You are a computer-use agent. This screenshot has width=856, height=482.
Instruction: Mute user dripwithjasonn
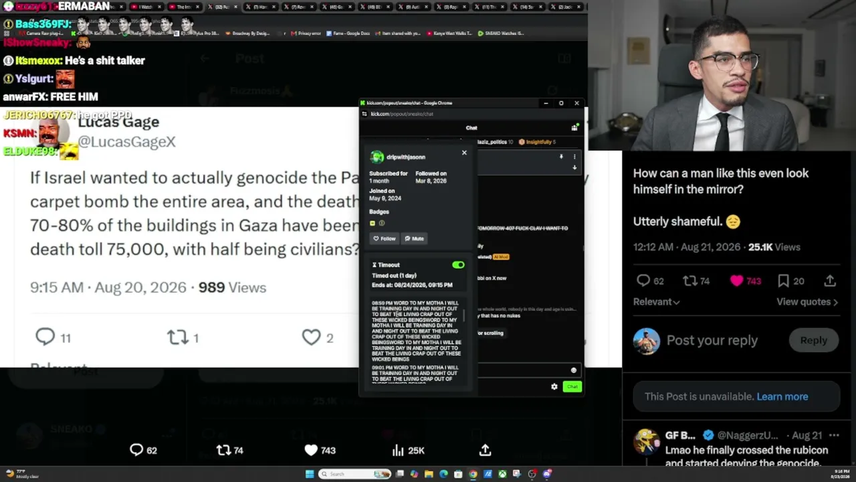click(x=414, y=238)
